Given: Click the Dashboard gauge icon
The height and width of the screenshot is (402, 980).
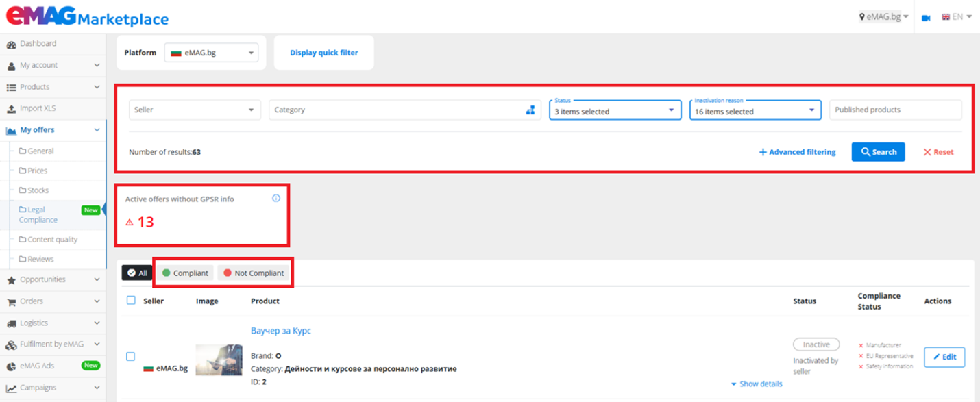Looking at the screenshot, I should 11,44.
